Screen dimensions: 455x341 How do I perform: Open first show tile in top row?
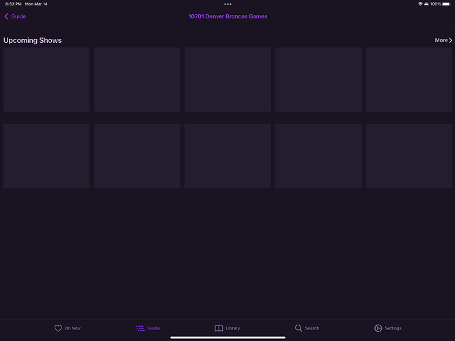coord(46,80)
